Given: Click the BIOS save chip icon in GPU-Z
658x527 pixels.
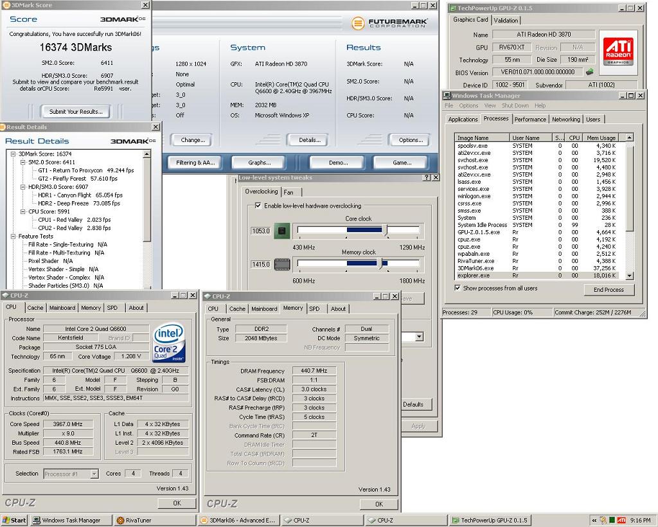Looking at the screenshot, I should click(x=590, y=72).
